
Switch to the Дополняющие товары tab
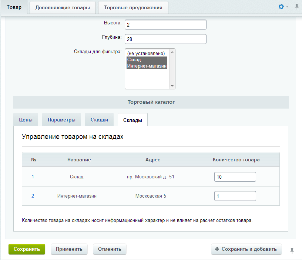point(63,7)
